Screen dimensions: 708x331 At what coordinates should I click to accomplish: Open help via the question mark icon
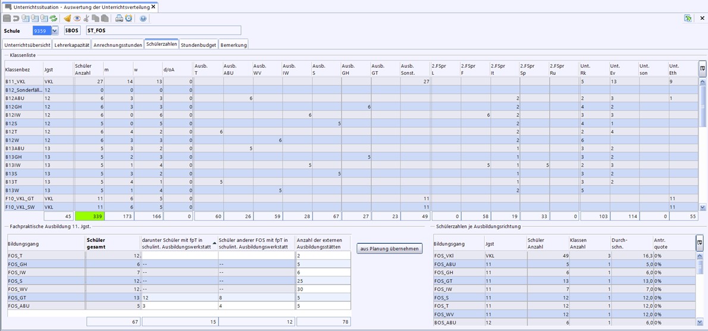[x=143, y=18]
